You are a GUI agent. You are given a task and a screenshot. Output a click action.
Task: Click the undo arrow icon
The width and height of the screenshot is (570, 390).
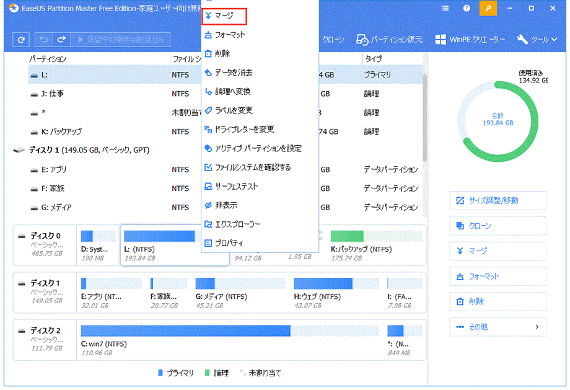tap(44, 39)
